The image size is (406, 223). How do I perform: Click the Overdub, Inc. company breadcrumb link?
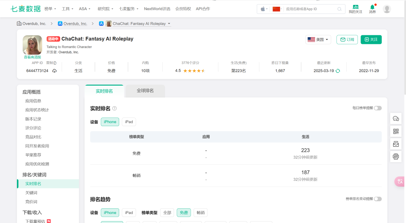(34, 24)
